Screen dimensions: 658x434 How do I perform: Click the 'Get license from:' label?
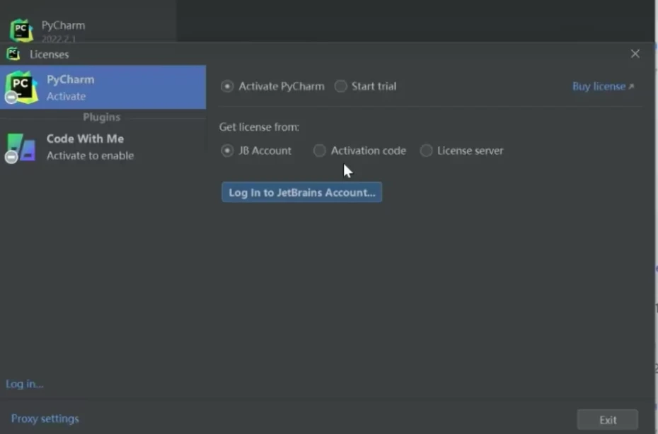[x=259, y=127]
